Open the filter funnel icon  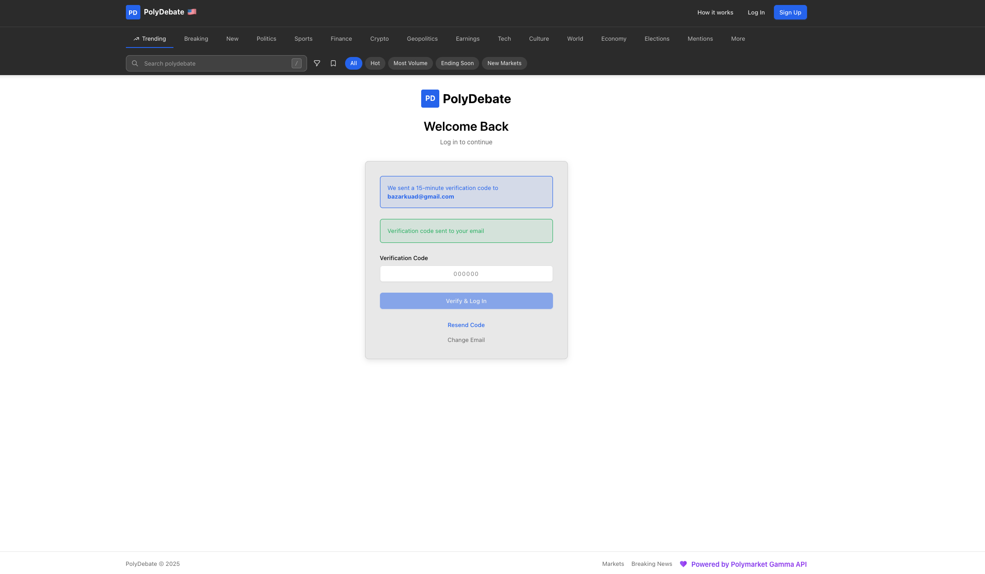point(317,63)
